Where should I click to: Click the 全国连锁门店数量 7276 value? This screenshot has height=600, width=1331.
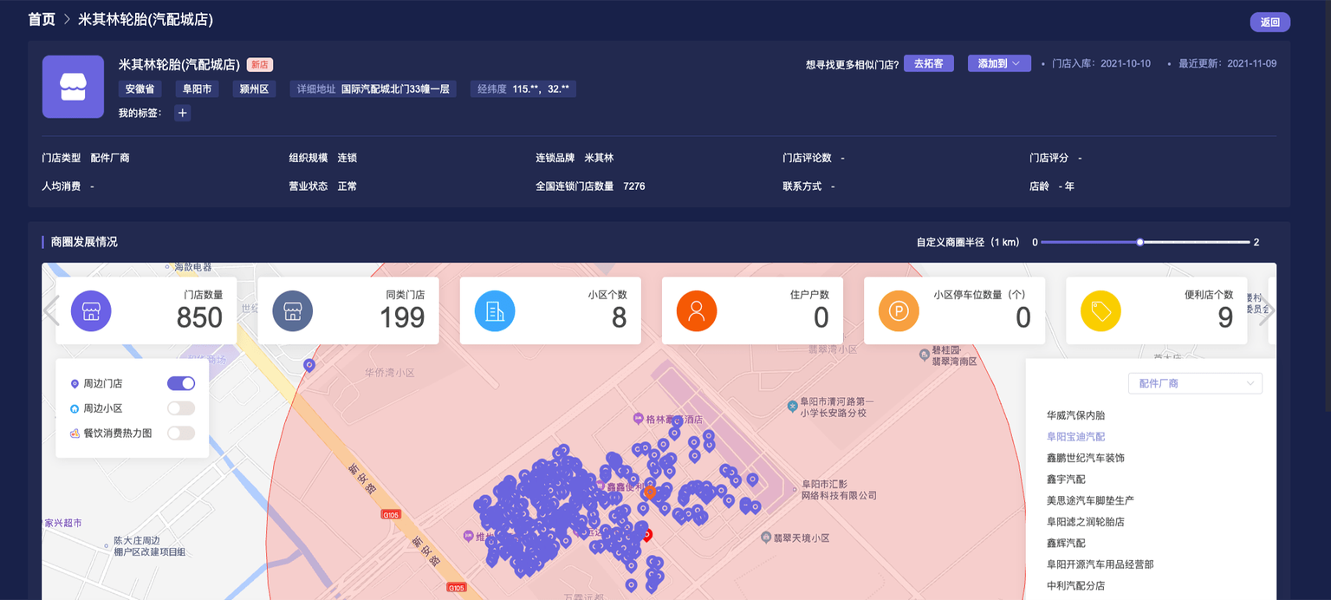coord(634,186)
